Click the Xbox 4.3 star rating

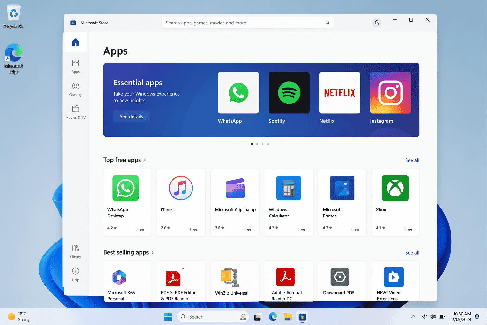380,228
